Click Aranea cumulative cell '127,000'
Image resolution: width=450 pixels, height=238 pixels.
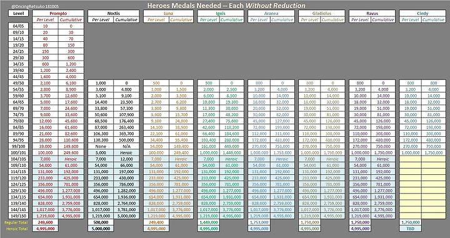coord(282,121)
